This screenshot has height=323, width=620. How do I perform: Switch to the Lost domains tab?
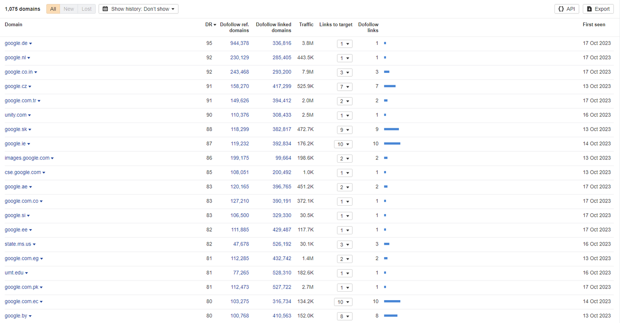[x=86, y=9]
